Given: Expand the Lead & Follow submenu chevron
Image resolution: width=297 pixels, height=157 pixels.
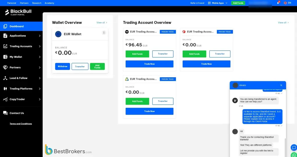Looking at the screenshot, I should [x=39, y=78].
